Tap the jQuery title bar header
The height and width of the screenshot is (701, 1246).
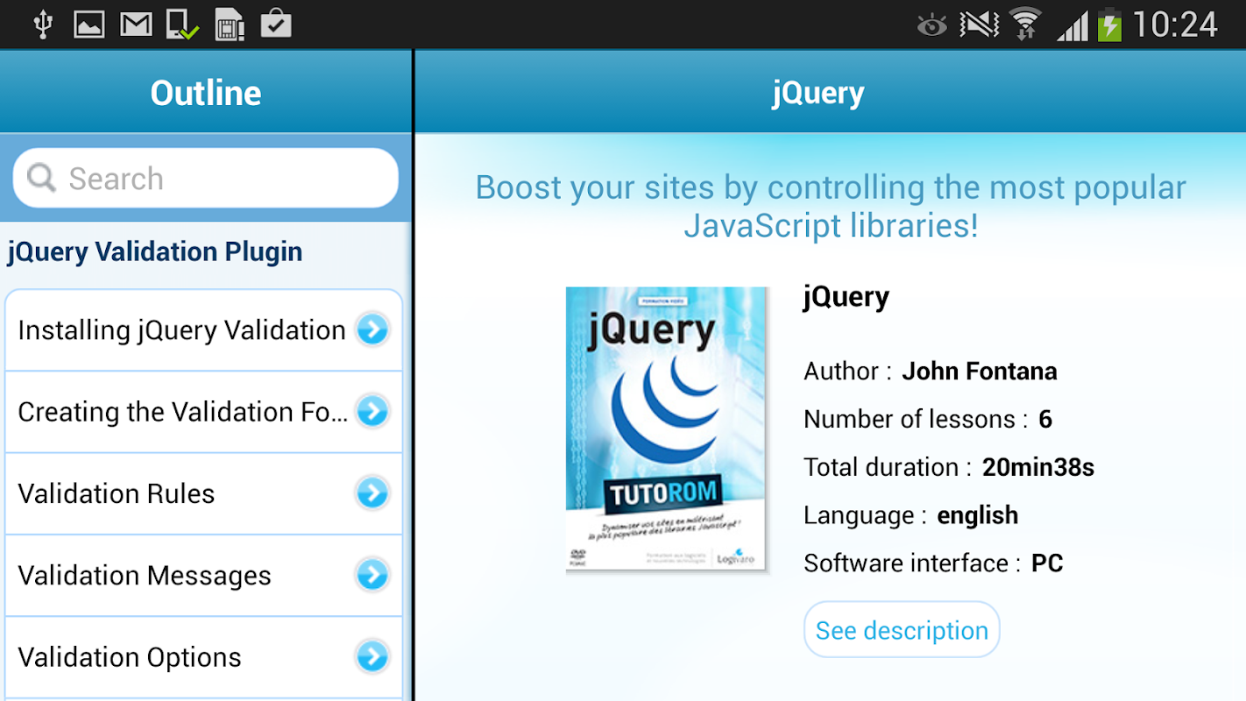[x=831, y=92]
